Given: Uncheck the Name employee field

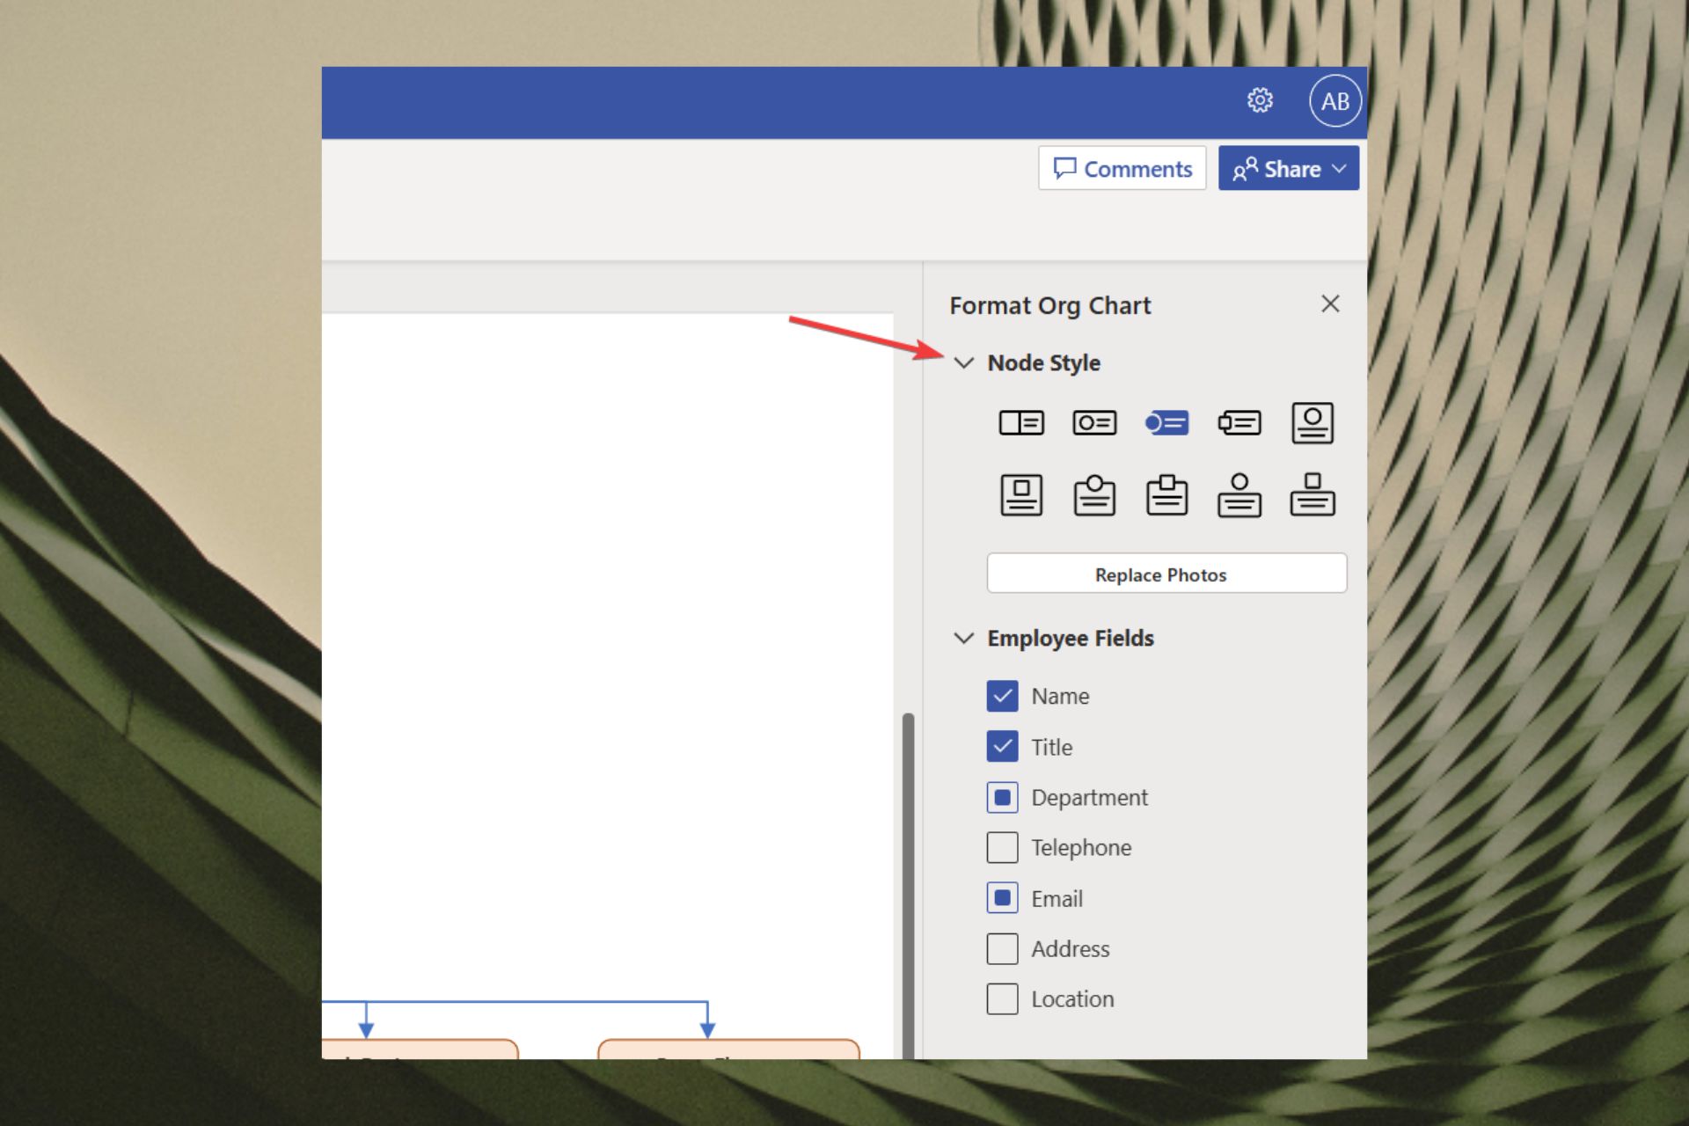Looking at the screenshot, I should pos(1002,696).
